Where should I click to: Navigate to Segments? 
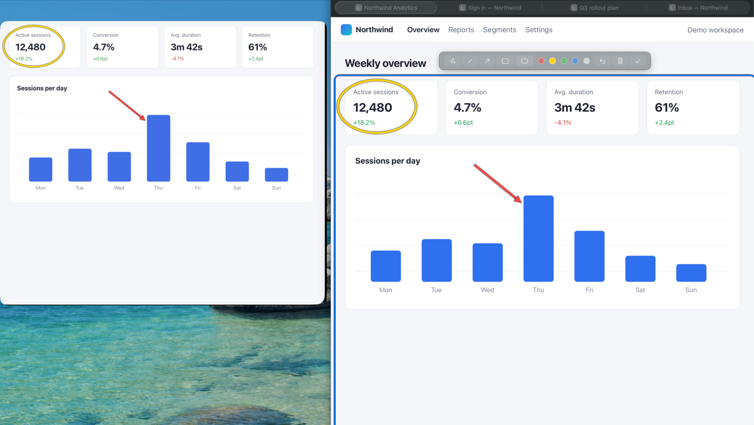(x=500, y=30)
